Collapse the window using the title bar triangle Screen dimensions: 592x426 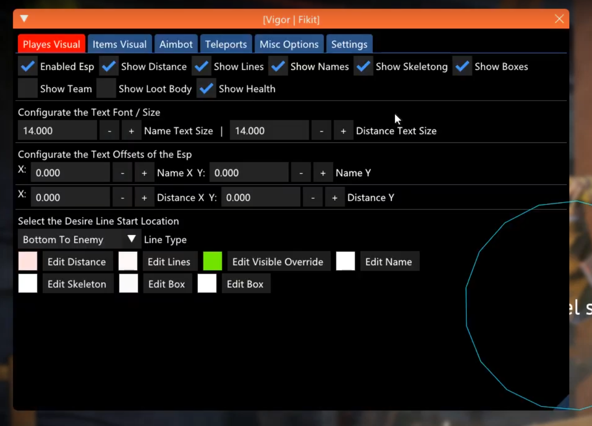click(x=24, y=19)
